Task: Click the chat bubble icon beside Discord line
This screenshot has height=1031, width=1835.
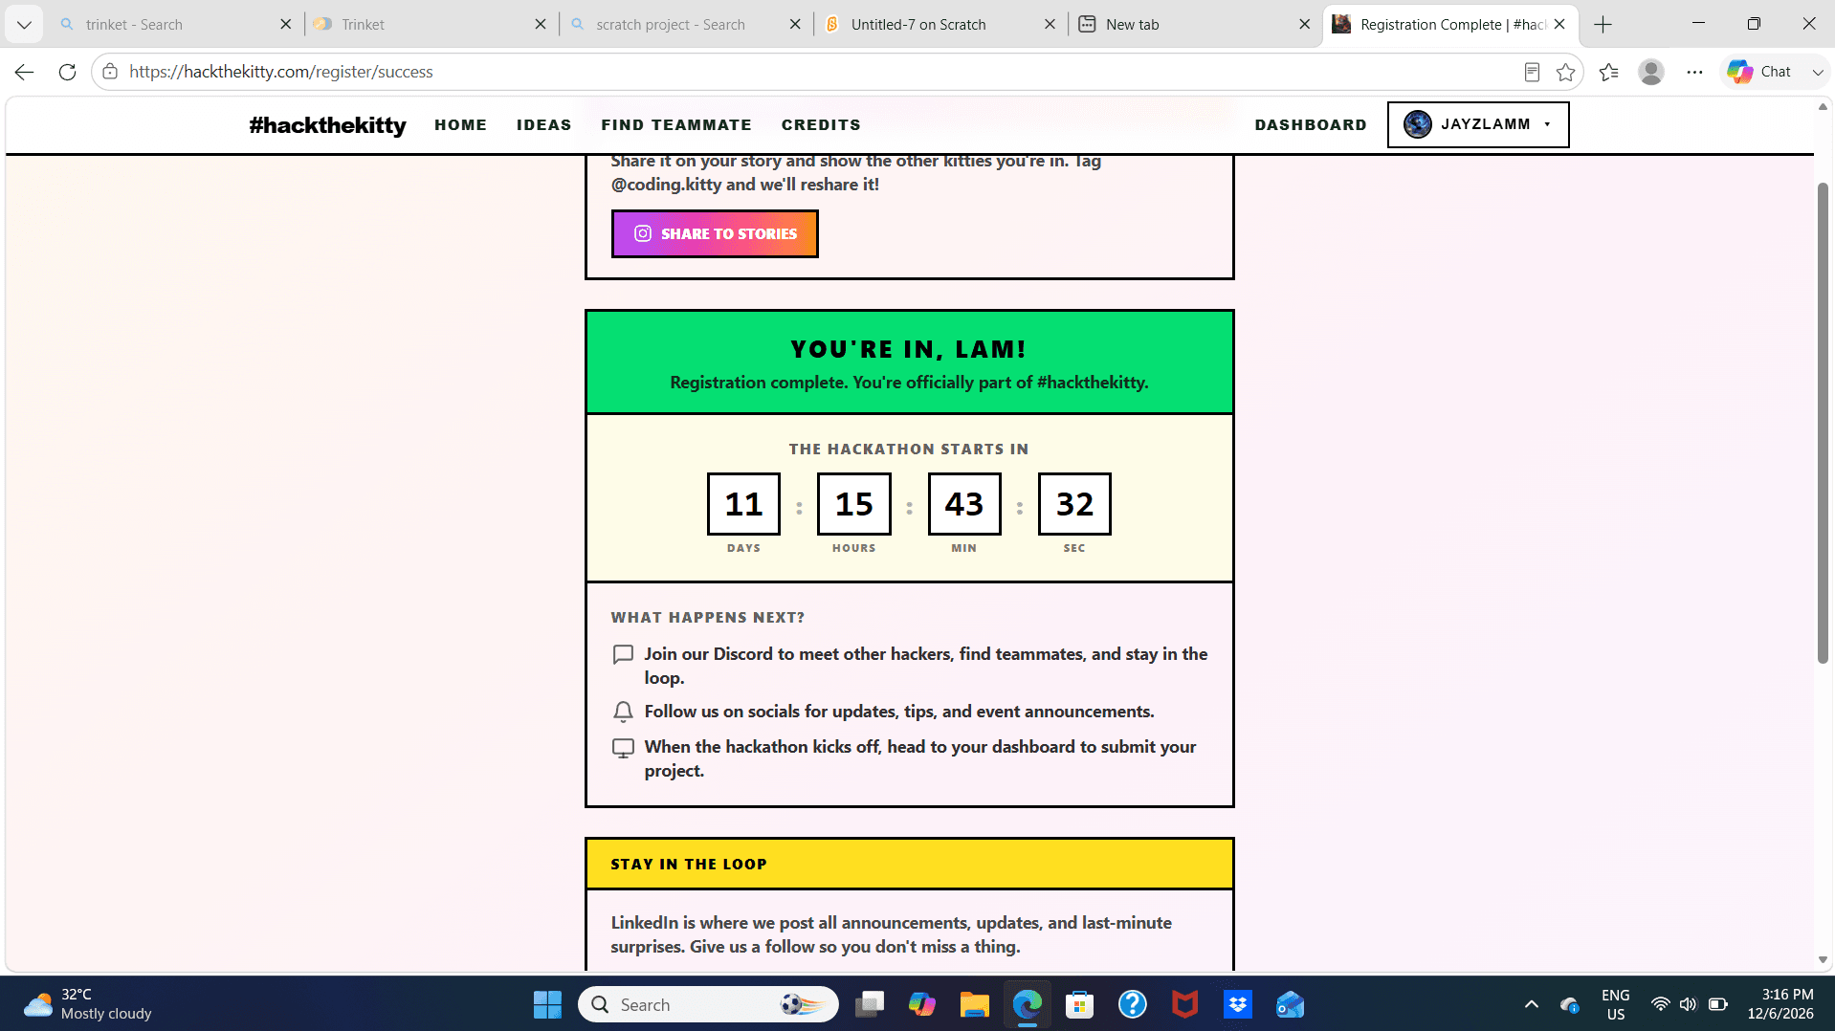Action: pos(623,654)
